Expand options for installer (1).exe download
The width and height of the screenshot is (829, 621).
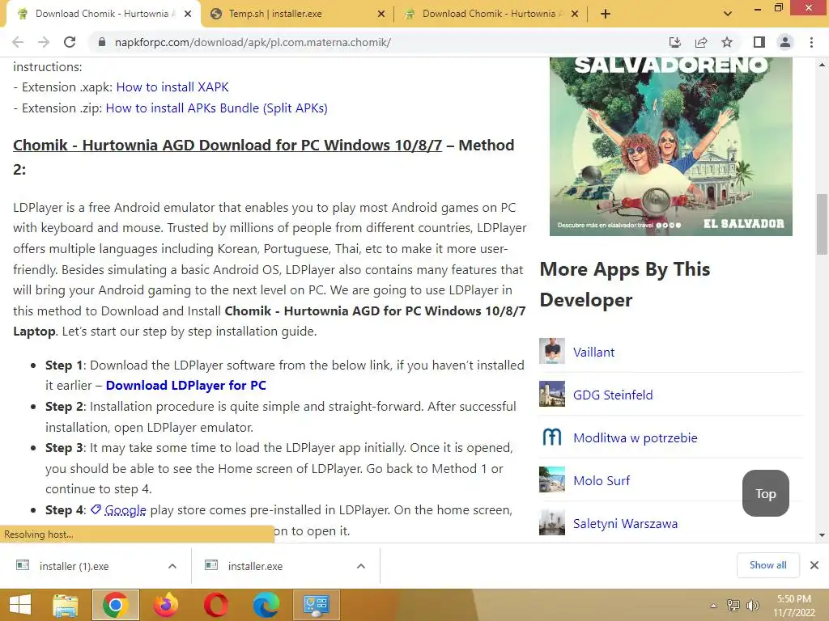[x=172, y=566]
